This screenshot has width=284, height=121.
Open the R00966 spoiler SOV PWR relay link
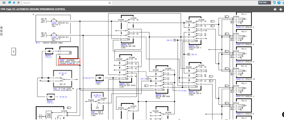pyautogui.click(x=124, y=45)
